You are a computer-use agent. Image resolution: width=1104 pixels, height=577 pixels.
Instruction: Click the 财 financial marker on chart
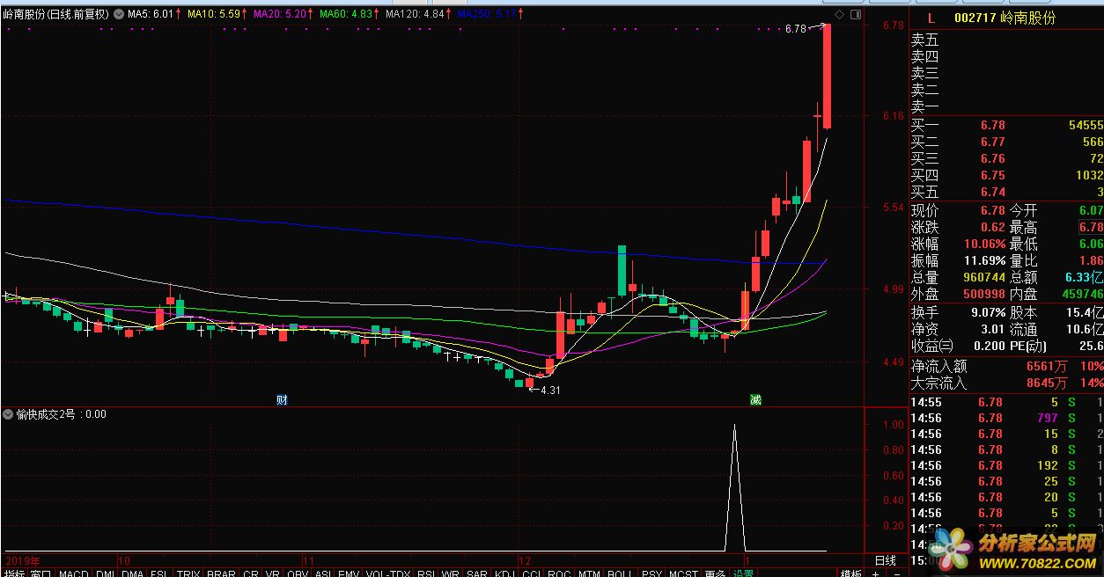(282, 399)
